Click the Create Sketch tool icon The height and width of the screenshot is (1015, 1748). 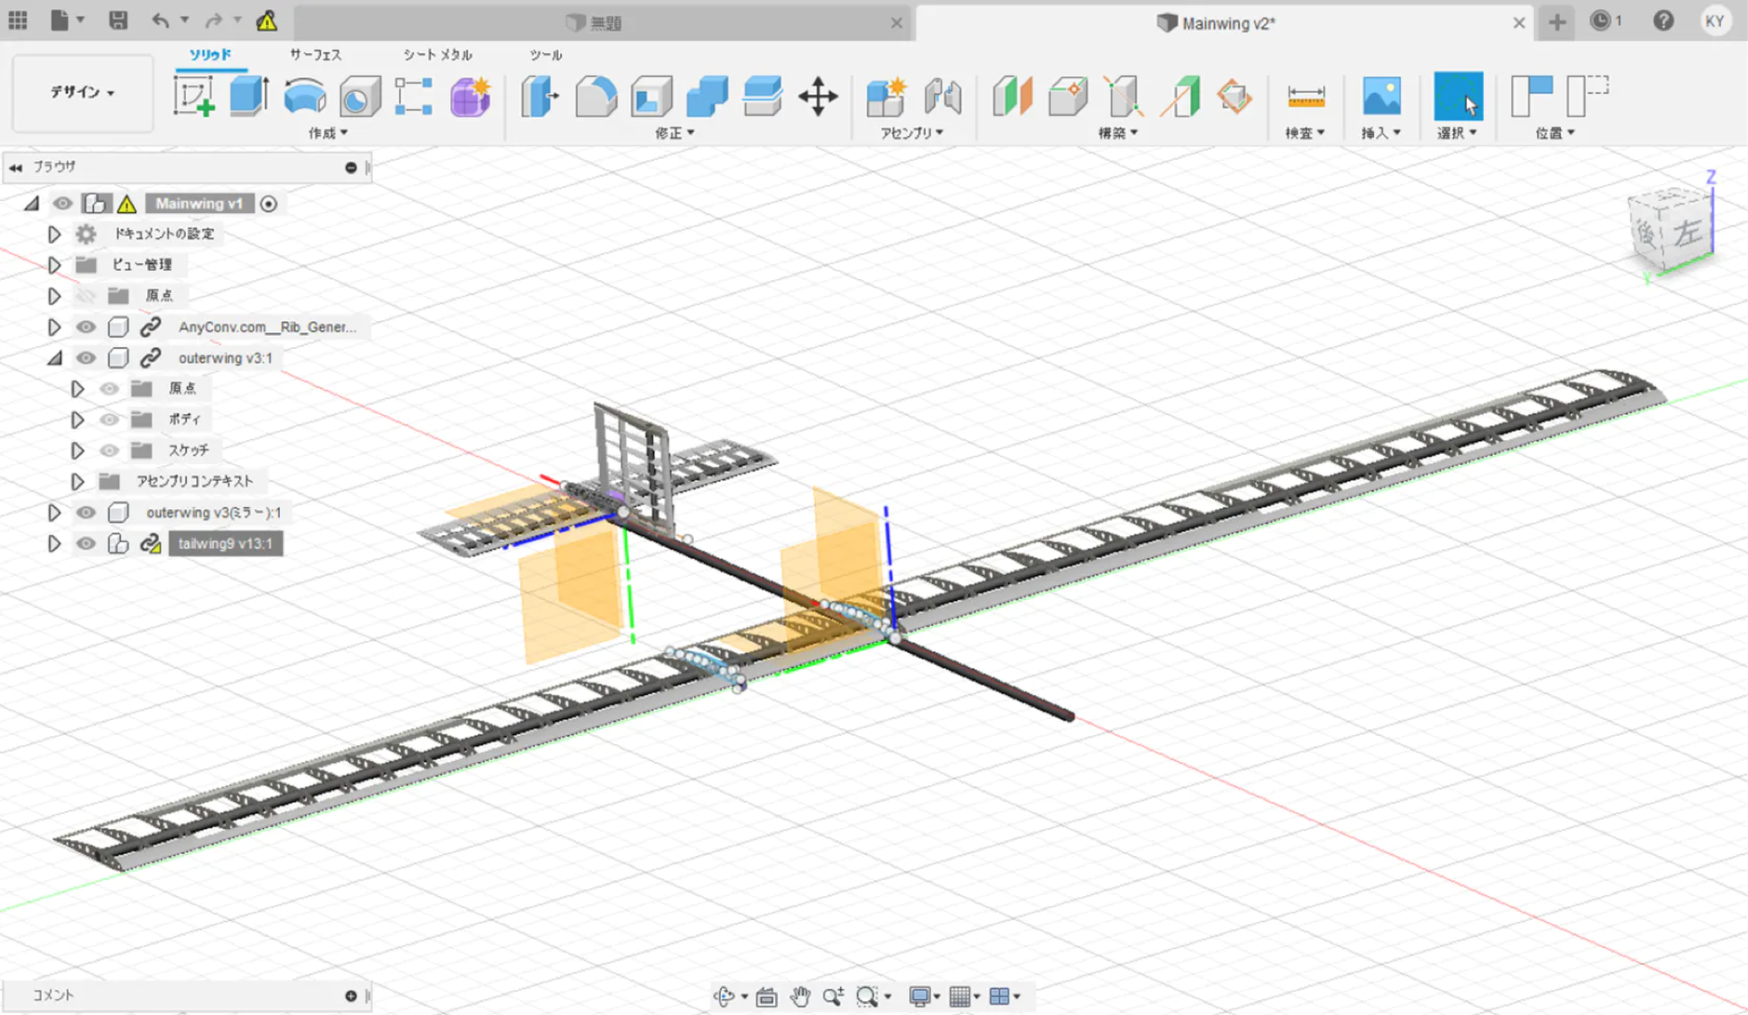coord(193,97)
